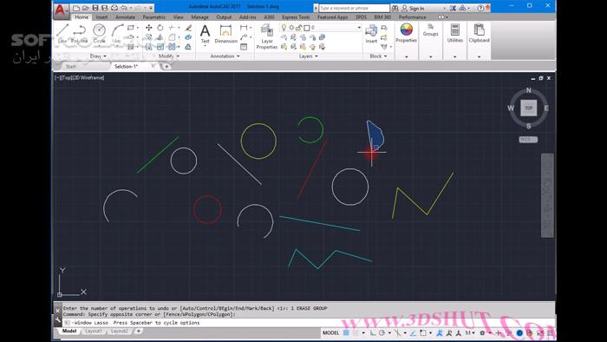Open the Groups panel

(430, 30)
